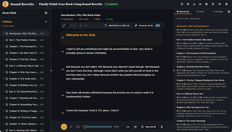Click the '4 titles' count label
232x132 pixels.
(97, 19)
